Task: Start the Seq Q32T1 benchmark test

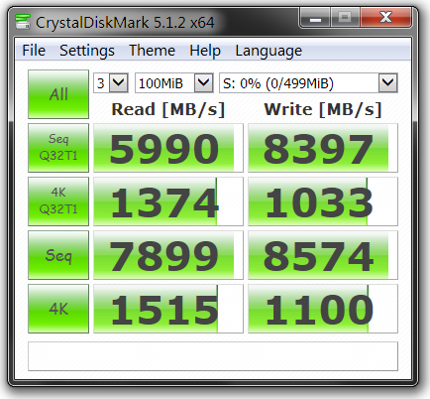Action: (58, 148)
